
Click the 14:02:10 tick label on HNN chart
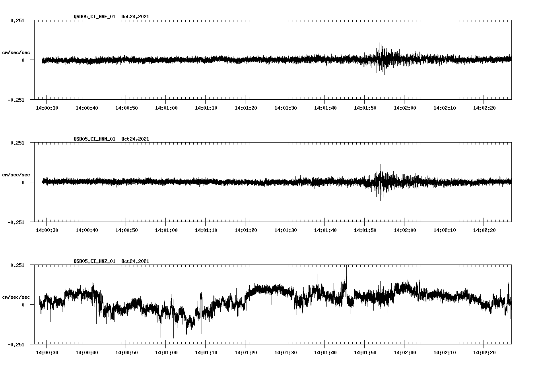pos(445,230)
